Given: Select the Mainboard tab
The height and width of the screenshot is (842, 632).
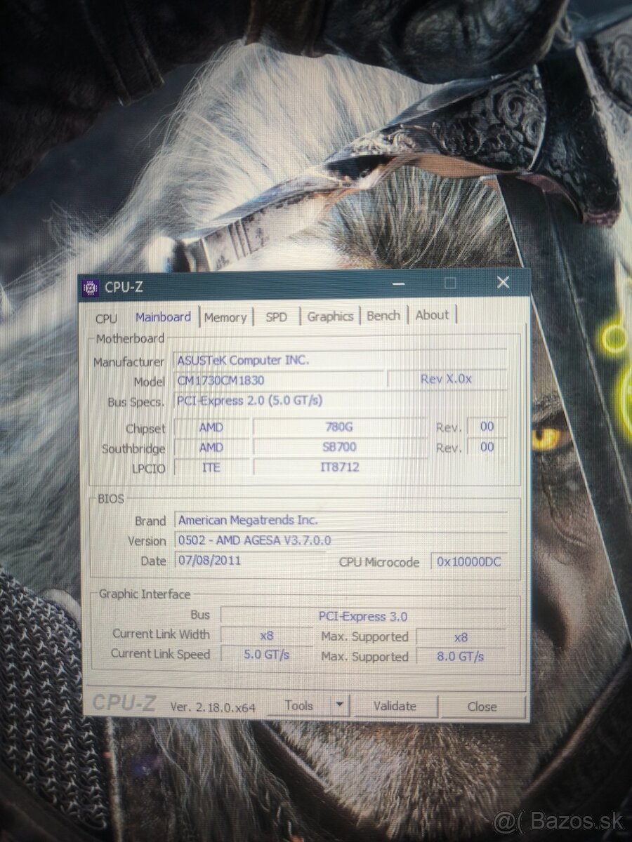Looking at the screenshot, I should [163, 317].
